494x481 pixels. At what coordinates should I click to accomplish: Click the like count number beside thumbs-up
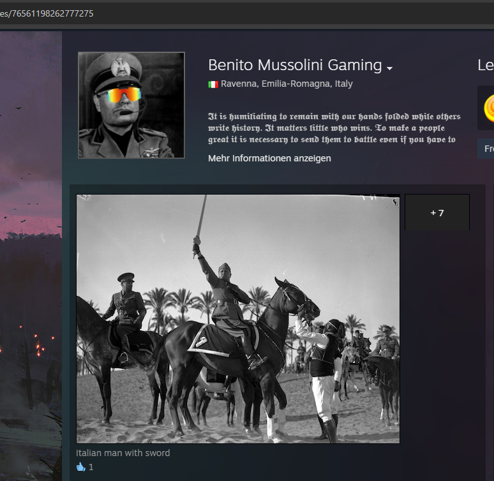(91, 467)
